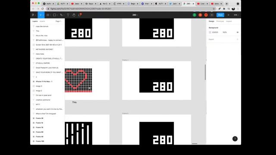Select the Text tool
Viewport: 276px width, 155px height.
point(68,15)
